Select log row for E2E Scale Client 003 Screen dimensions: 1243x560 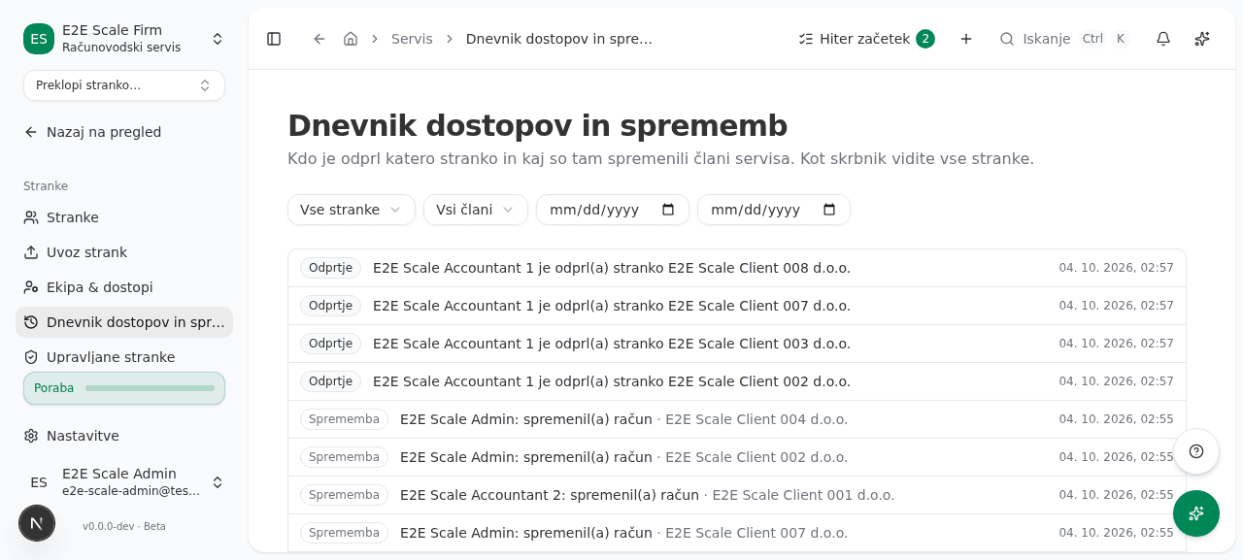pos(737,344)
